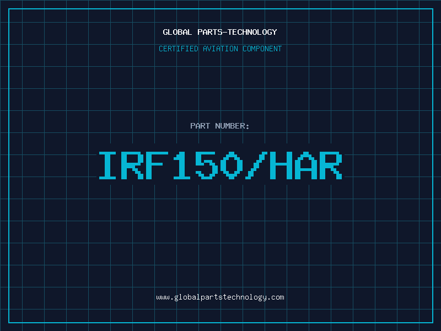The width and height of the screenshot is (441, 331).
Task: Click the letter I starting the part number
Action: (x=109, y=165)
